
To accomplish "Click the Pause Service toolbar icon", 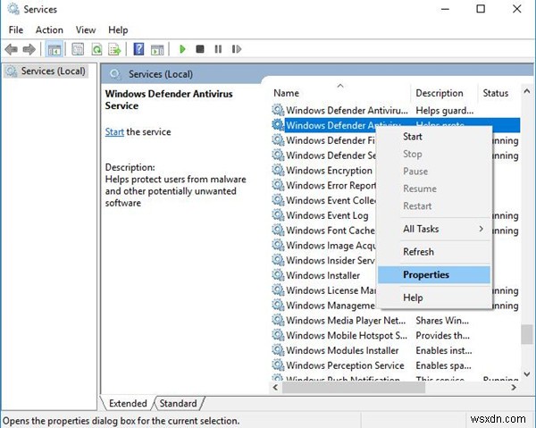I will pyautogui.click(x=218, y=49).
